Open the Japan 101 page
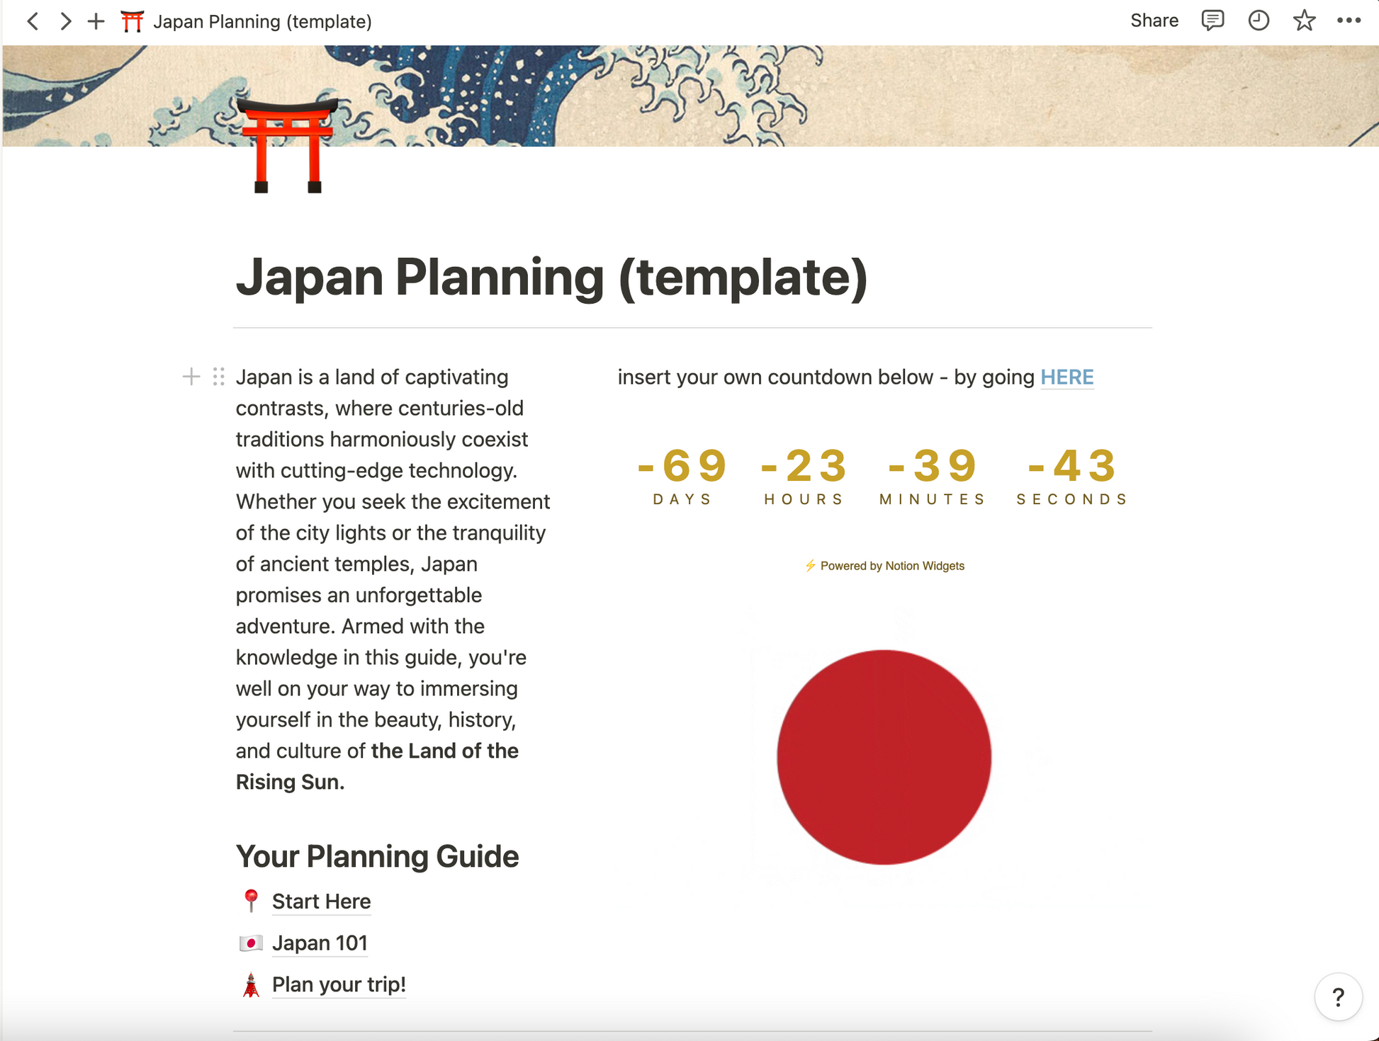The image size is (1379, 1041). [320, 943]
